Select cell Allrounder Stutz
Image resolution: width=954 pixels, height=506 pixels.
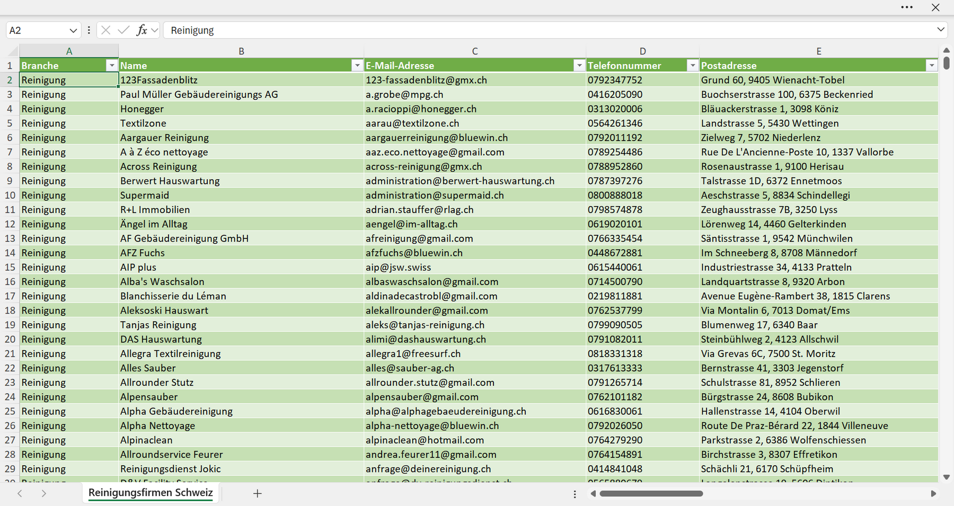click(x=241, y=382)
